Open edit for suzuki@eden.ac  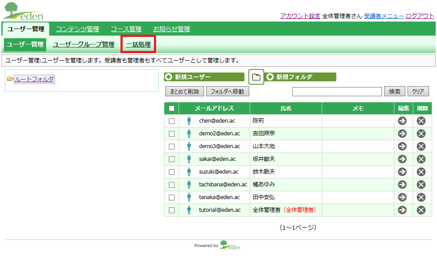click(x=402, y=172)
